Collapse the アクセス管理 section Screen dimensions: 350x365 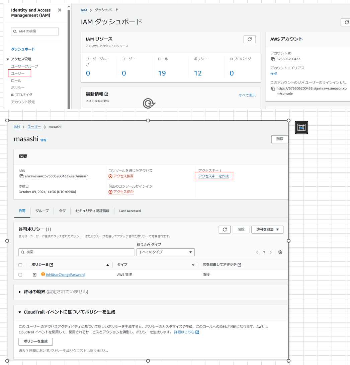[7, 59]
